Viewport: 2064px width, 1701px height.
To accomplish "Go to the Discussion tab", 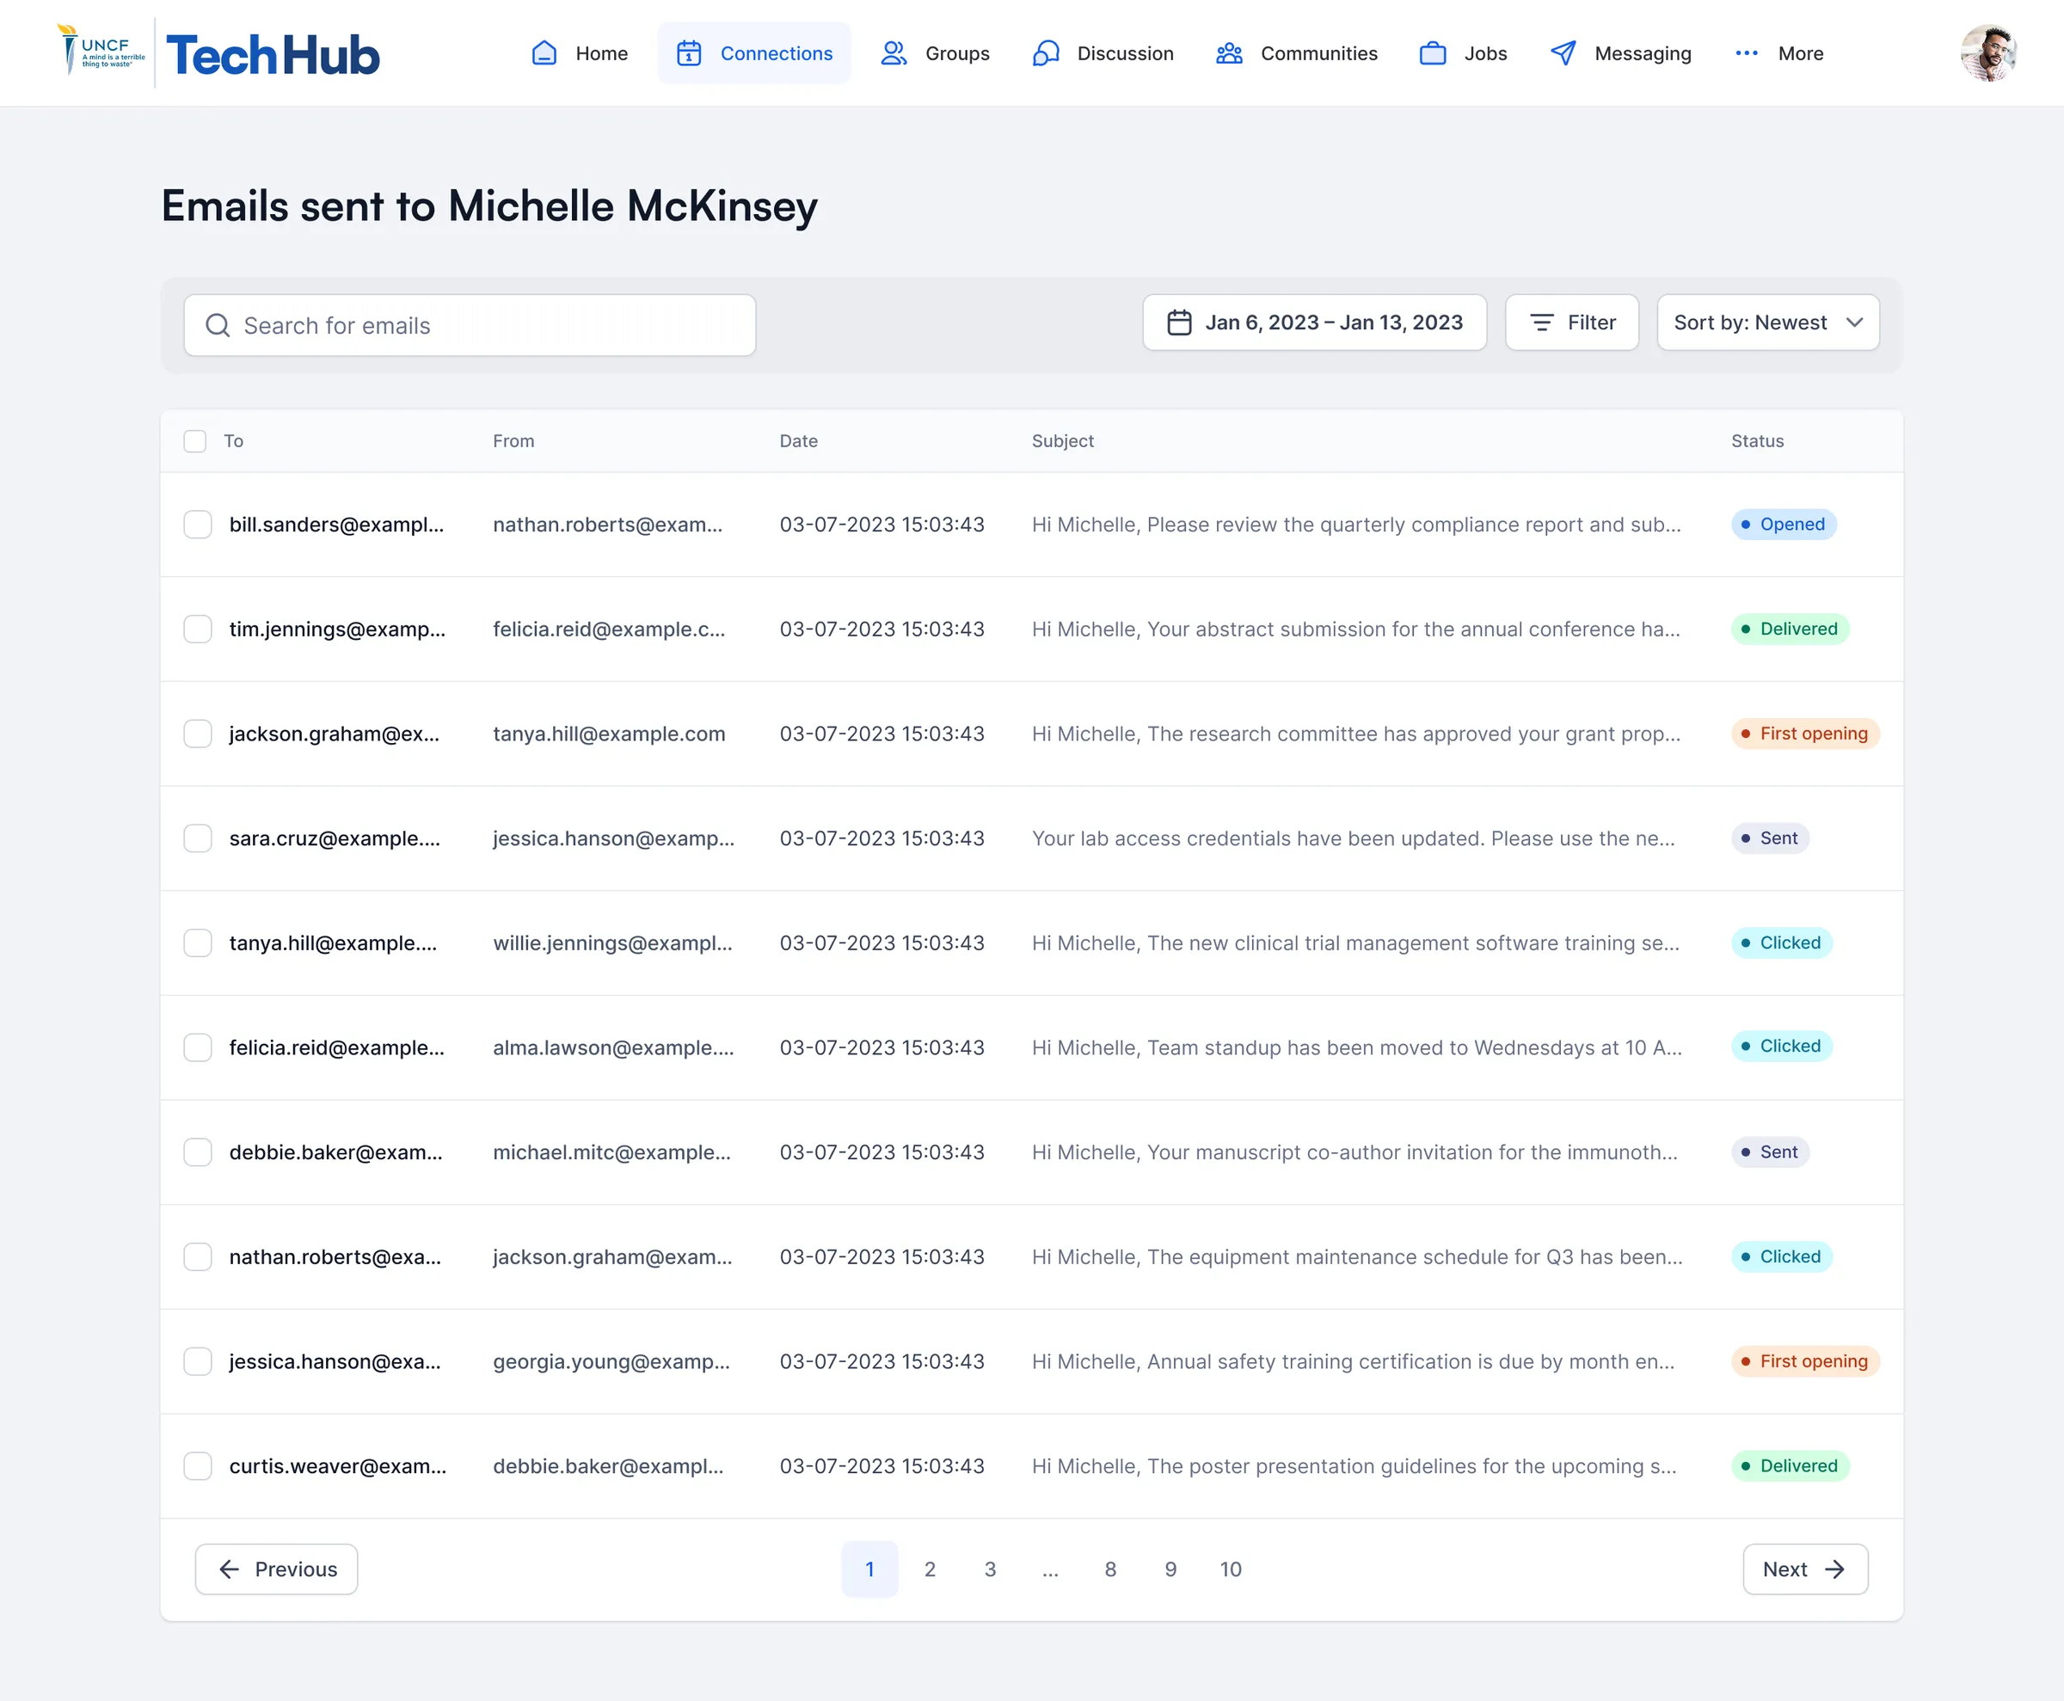I will tap(1103, 53).
